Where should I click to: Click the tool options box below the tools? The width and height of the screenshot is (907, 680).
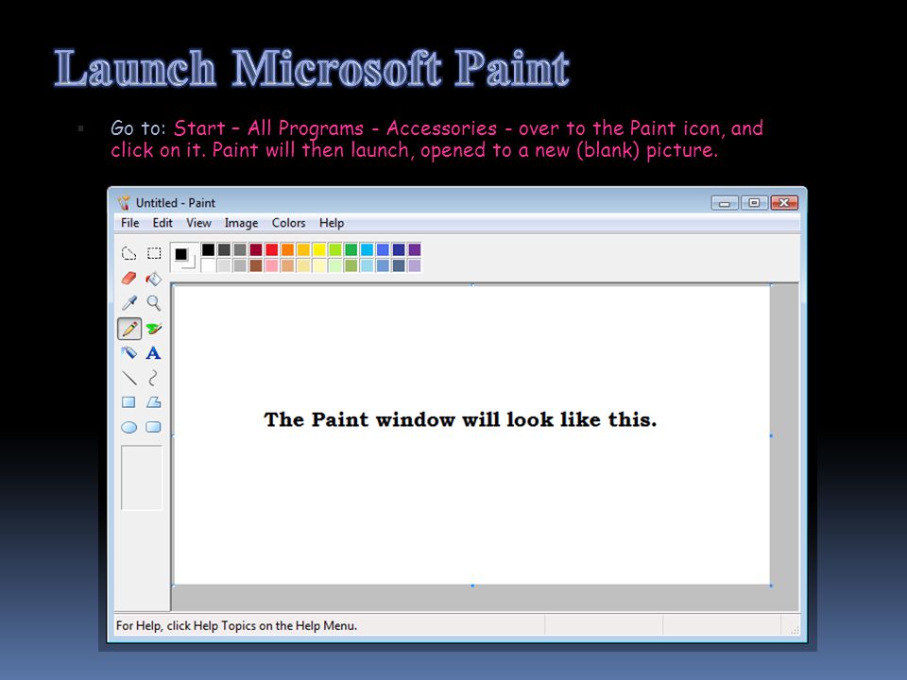142,478
